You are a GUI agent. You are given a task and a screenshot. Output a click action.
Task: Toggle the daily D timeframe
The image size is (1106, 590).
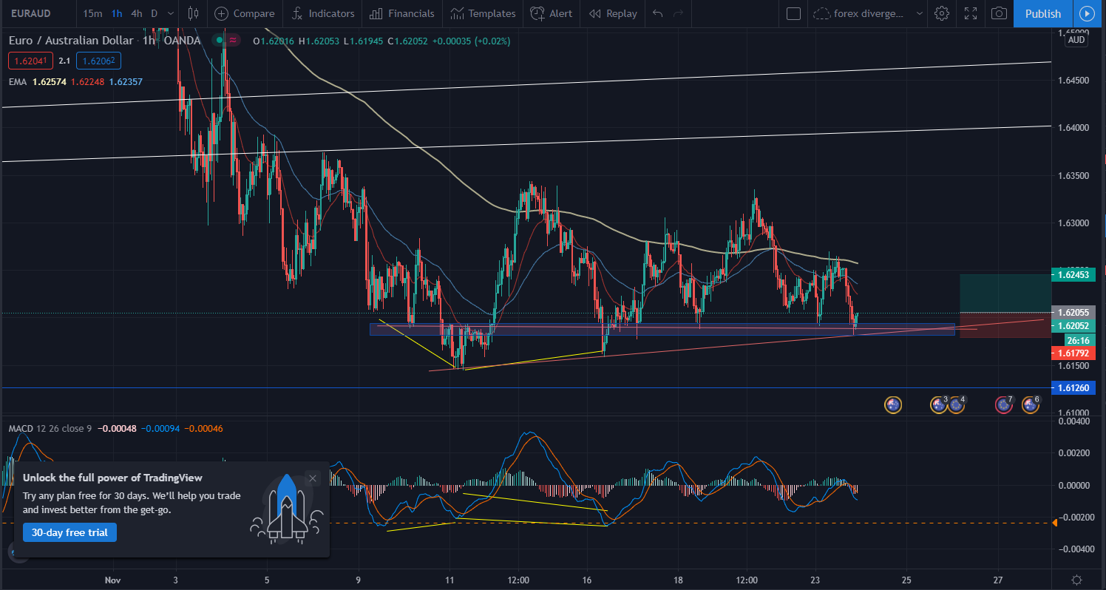pos(154,13)
